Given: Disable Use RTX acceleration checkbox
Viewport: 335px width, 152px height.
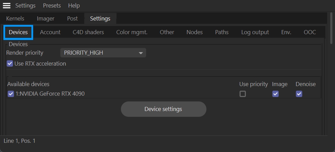Looking at the screenshot, I should point(10,64).
